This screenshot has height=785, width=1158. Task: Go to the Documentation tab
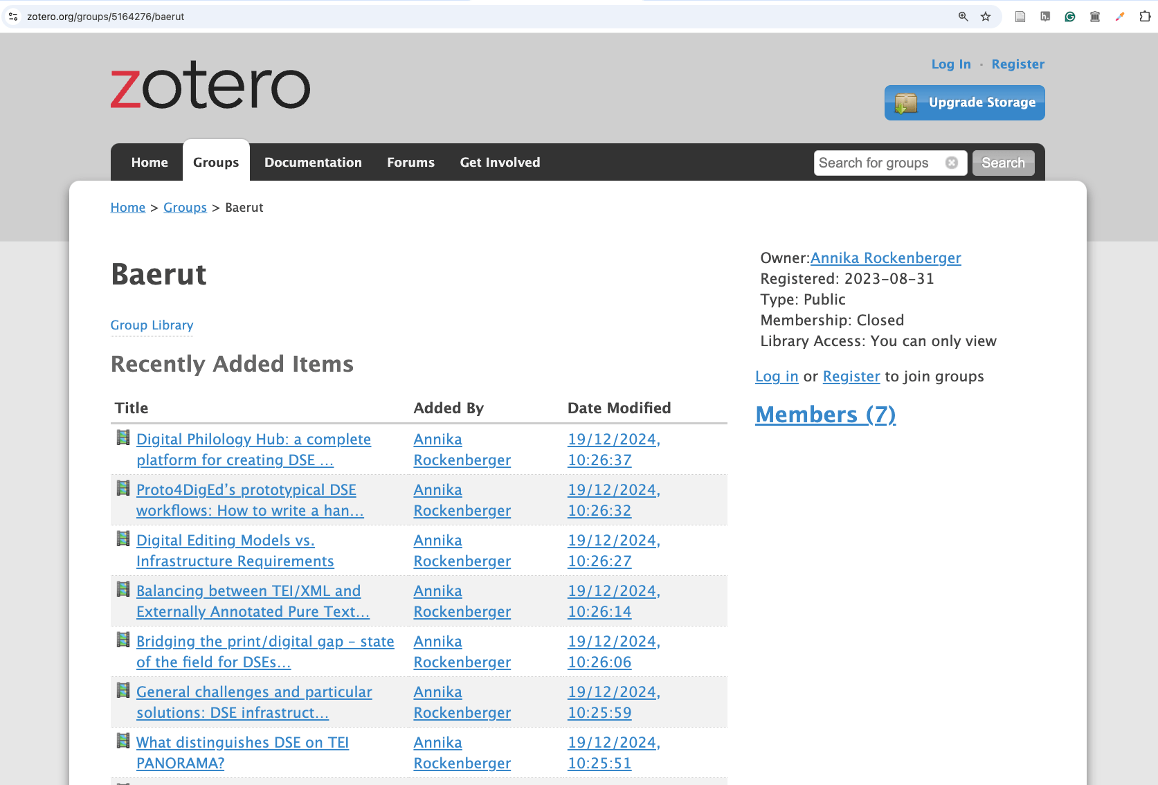tap(313, 162)
